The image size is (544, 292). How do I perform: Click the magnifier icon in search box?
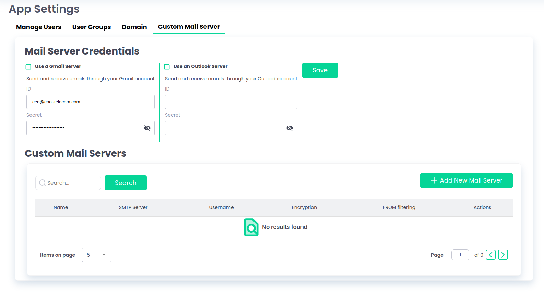tap(43, 183)
